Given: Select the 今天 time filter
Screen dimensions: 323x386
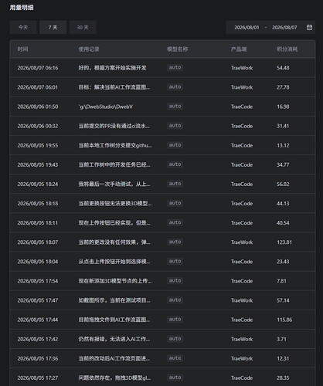Looking at the screenshot, I should (x=23, y=27).
